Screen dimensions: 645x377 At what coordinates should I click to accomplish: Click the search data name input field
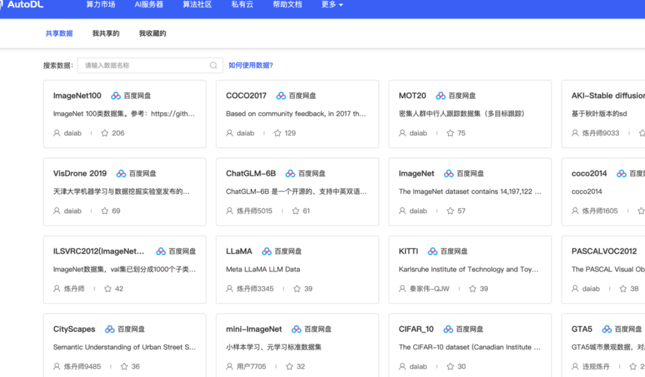(150, 66)
